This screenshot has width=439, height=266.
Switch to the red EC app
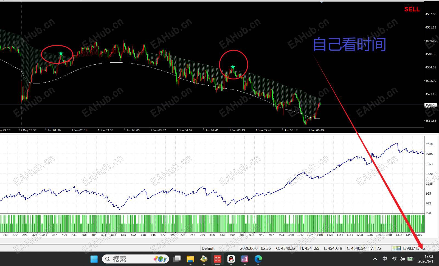pos(217,259)
